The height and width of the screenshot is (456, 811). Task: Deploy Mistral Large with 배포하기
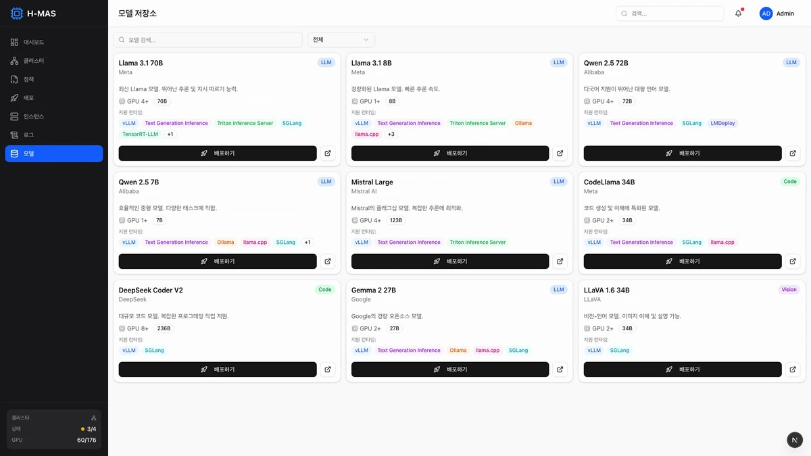pos(450,261)
